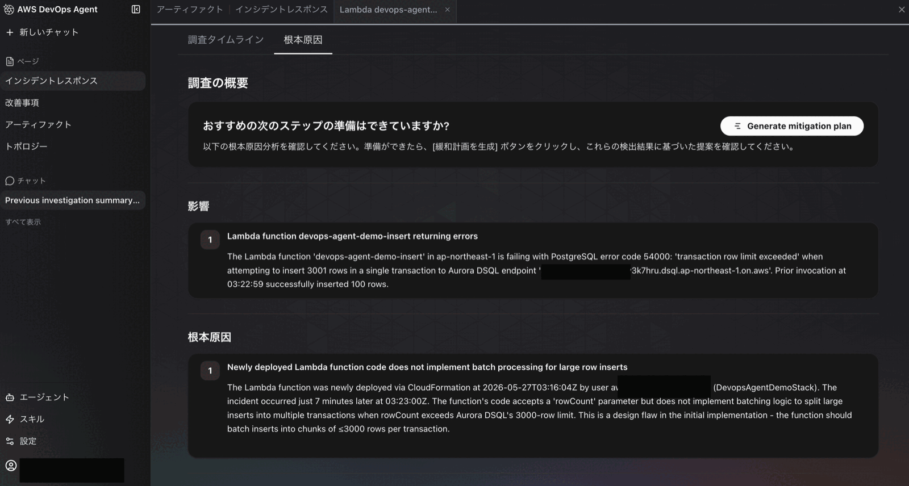Image resolution: width=909 pixels, height=486 pixels.
Task: Click the chat bubble icon next to チャット
Action: coord(10,181)
